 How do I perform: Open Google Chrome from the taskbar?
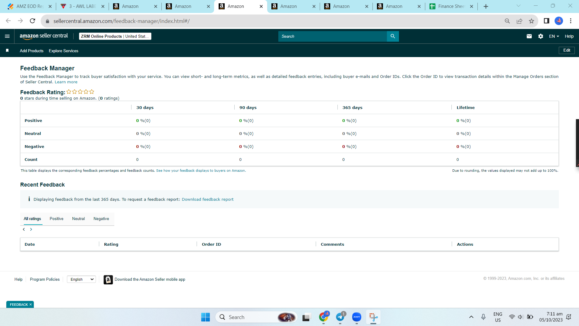(324, 317)
